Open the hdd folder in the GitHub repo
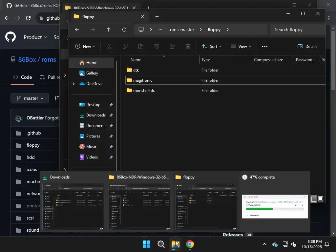 [31, 157]
